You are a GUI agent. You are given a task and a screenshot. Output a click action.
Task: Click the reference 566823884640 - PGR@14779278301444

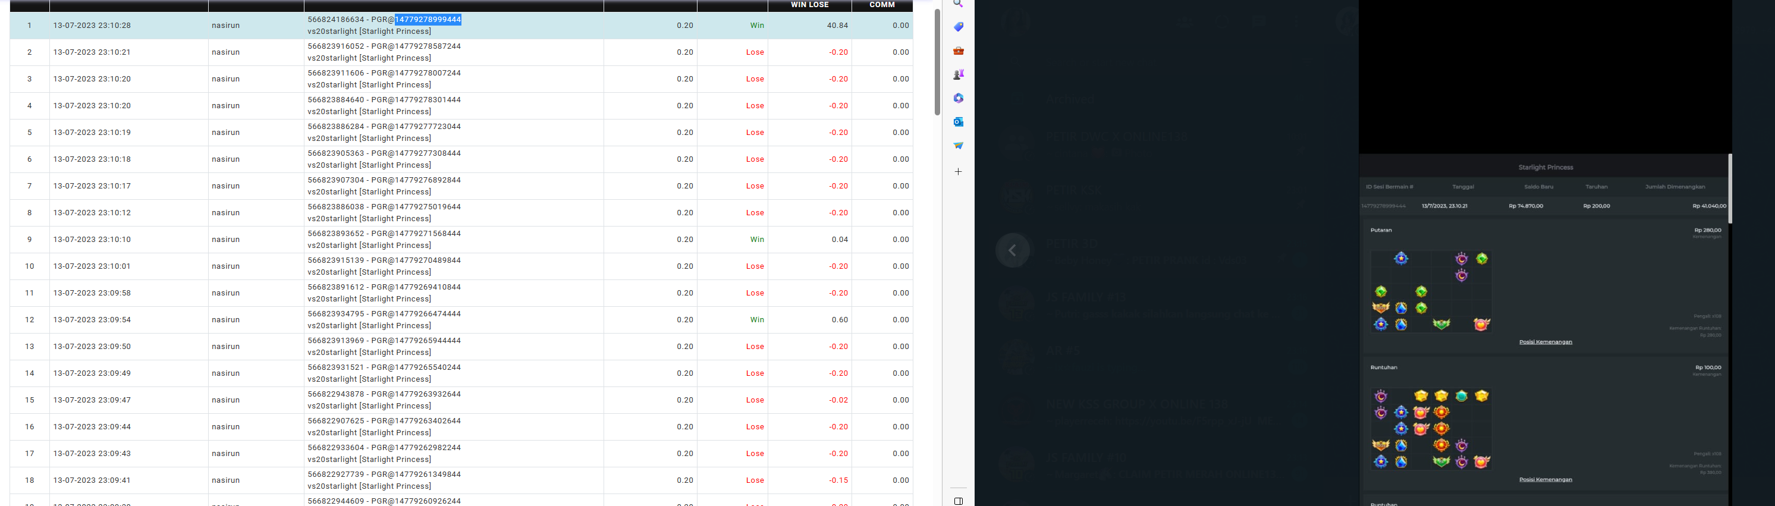pyautogui.click(x=385, y=100)
